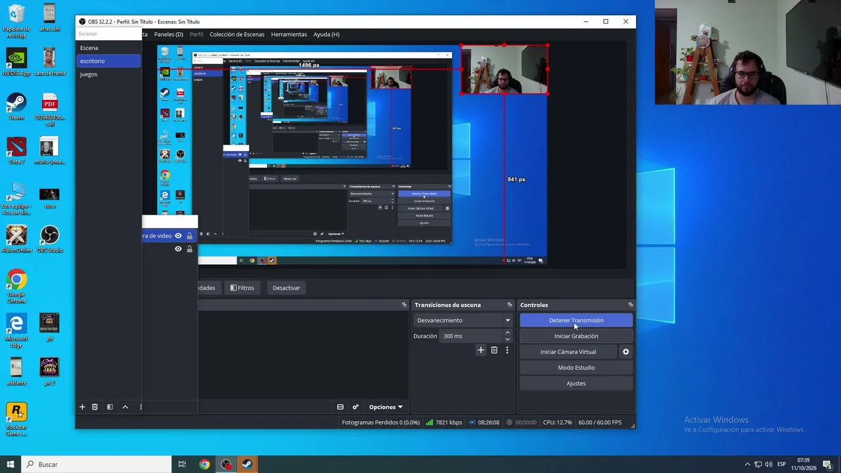Toggle visibility of the unselected second source row
The height and width of the screenshot is (473, 841).
(178, 249)
